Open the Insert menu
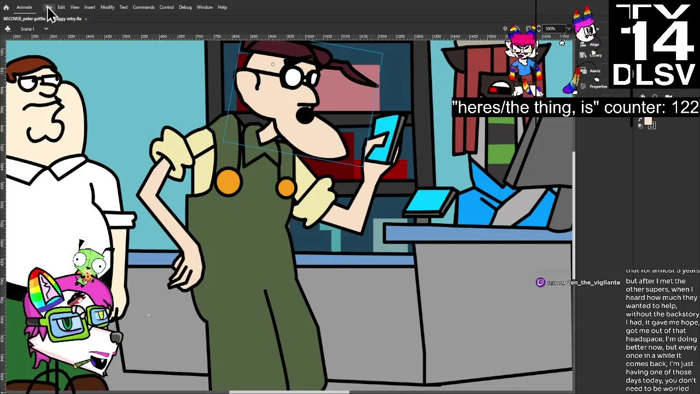 90,7
